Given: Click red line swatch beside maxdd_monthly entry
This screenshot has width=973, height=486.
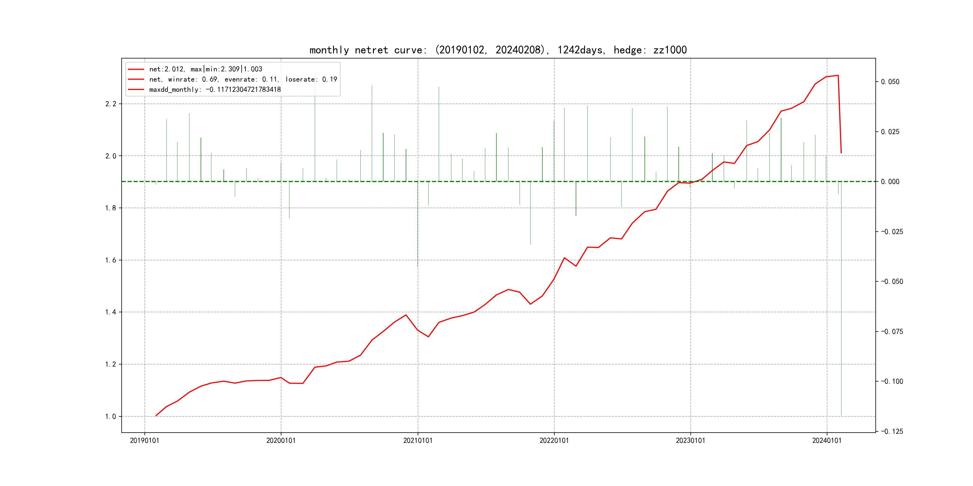Looking at the screenshot, I should (x=136, y=90).
